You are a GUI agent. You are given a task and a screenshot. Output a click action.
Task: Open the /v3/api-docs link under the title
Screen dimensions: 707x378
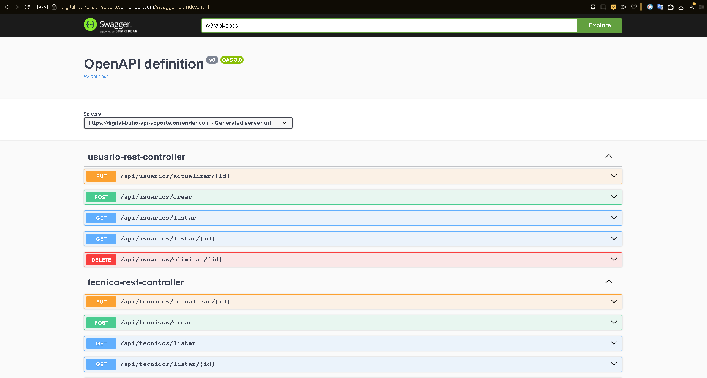96,77
